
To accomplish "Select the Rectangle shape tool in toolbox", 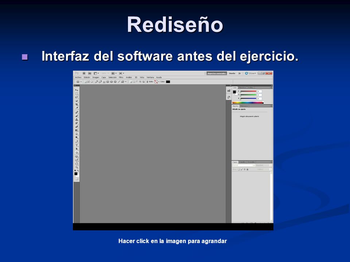I will [x=77, y=152].
